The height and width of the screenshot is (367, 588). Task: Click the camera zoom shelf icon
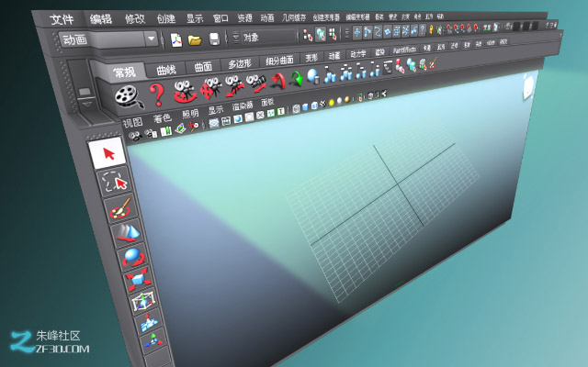(256, 83)
